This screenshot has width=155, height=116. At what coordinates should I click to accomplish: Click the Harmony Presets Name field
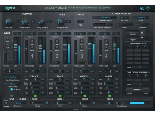click(x=140, y=67)
